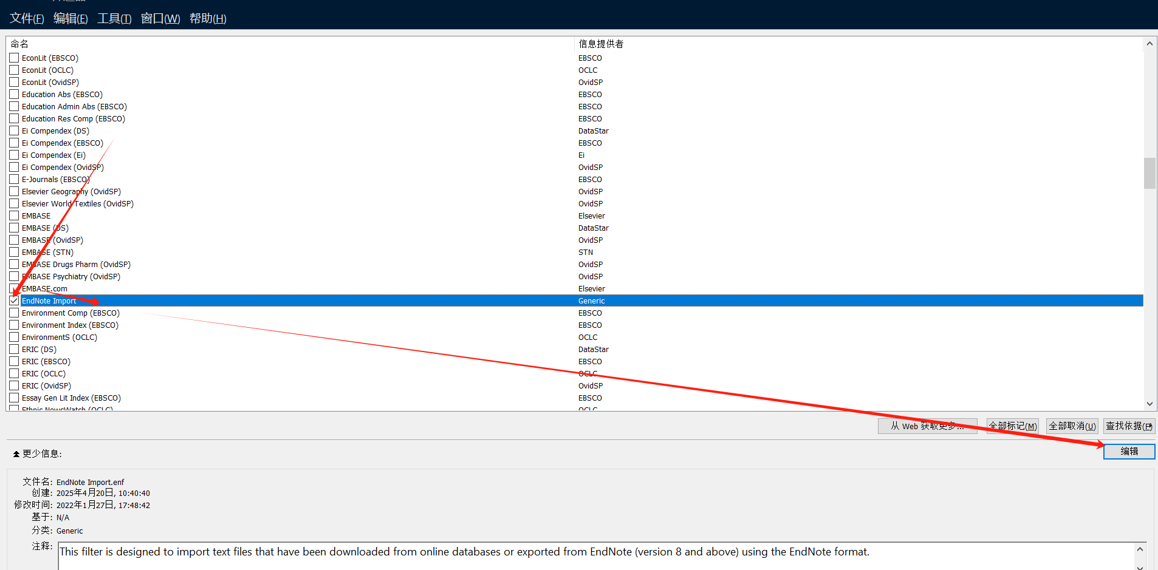Select the Elsevier Geography (OvidSP) row
The image size is (1158, 570).
pos(575,191)
